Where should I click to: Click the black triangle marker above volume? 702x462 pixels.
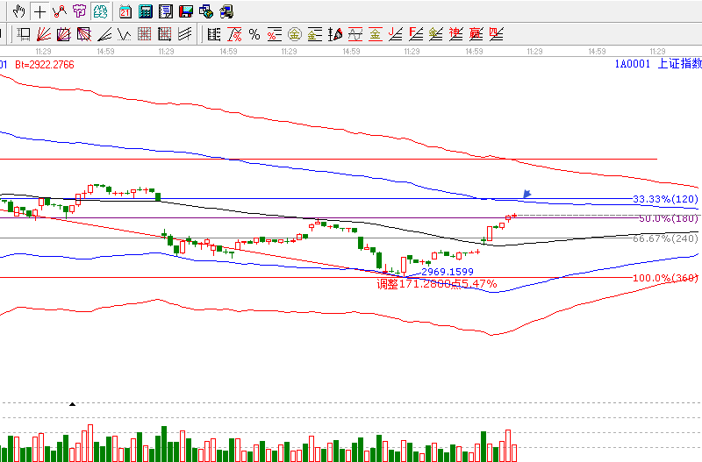(x=72, y=404)
